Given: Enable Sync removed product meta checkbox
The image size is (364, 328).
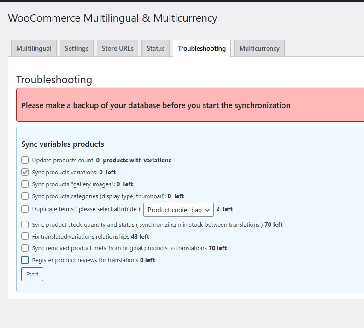Looking at the screenshot, I should pos(25,248).
